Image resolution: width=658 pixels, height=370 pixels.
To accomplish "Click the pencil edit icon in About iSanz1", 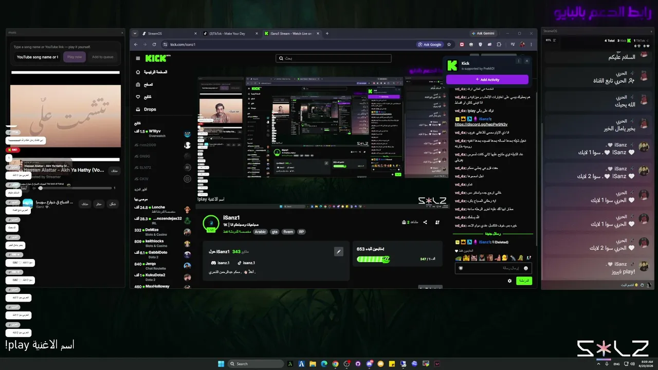I will coord(338,251).
